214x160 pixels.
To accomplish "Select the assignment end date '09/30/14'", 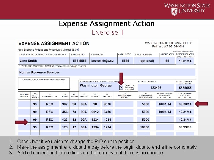I will click(185, 104).
